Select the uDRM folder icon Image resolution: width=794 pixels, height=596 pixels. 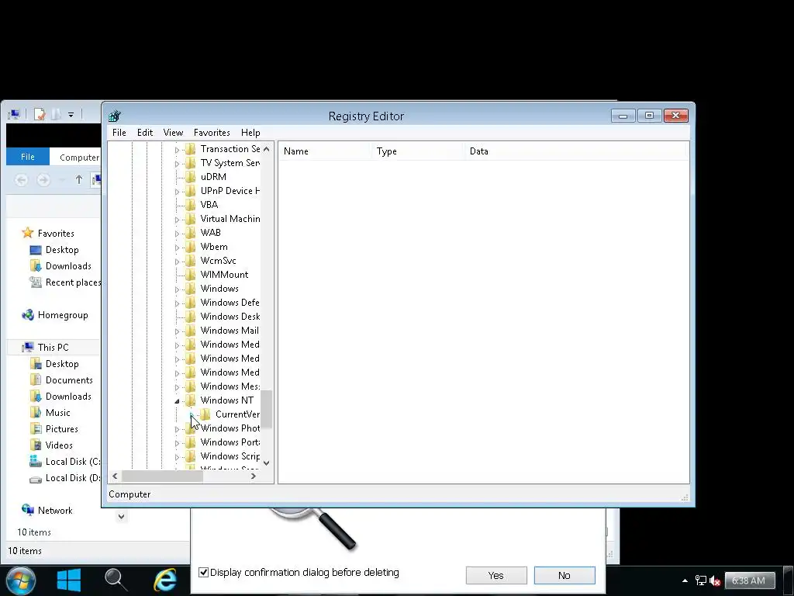click(191, 177)
